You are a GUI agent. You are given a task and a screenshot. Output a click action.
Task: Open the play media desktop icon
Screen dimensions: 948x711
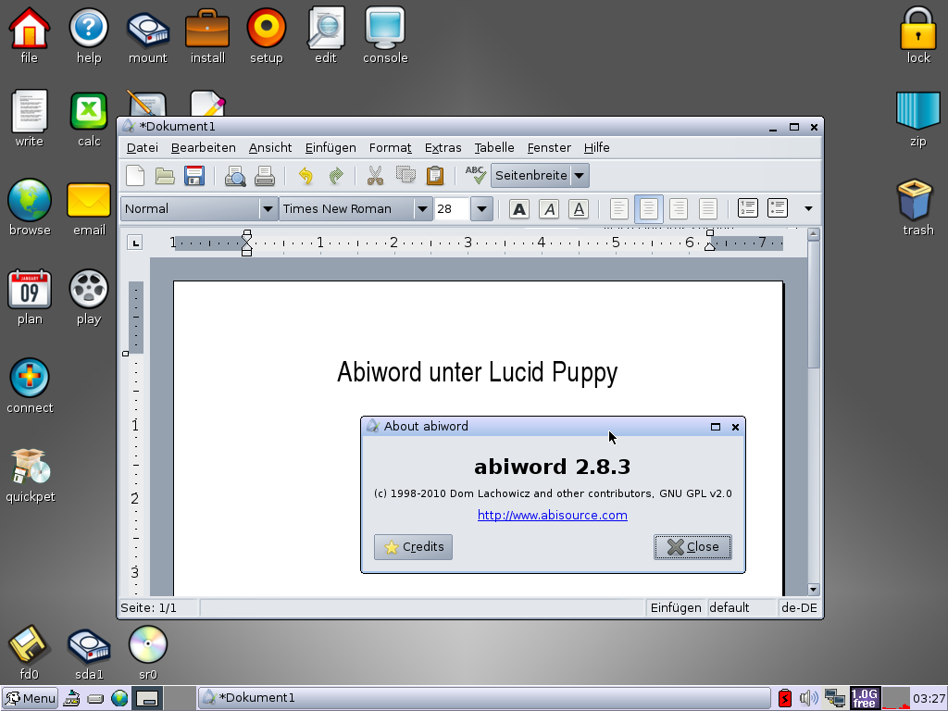point(89,297)
